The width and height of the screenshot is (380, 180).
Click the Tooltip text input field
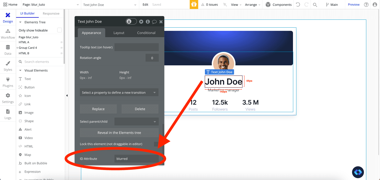point(137,47)
